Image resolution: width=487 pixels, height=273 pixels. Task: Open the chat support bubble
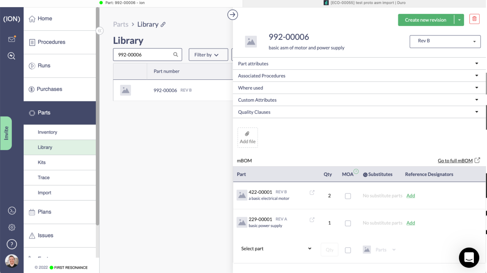(469, 257)
